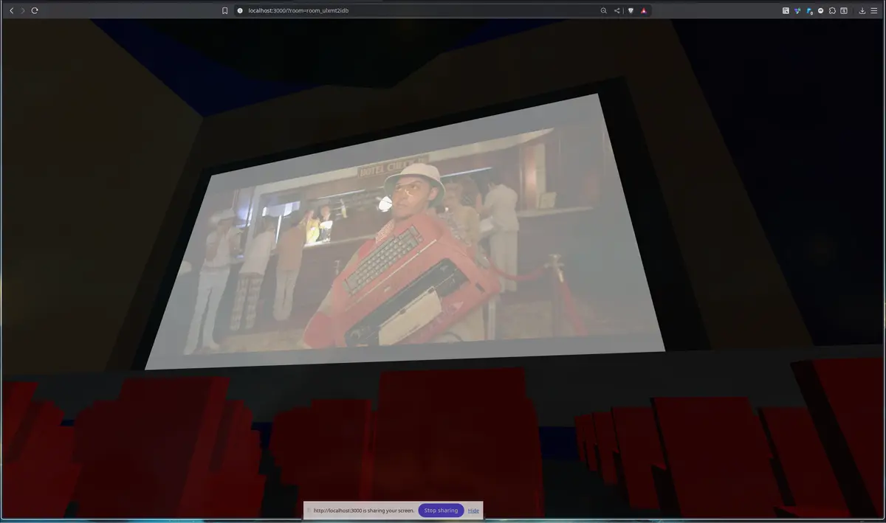Click the share icon in the address bar

(617, 10)
